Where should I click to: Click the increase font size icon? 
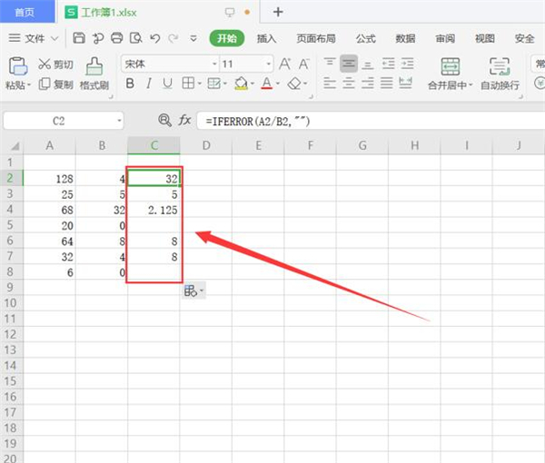click(285, 64)
